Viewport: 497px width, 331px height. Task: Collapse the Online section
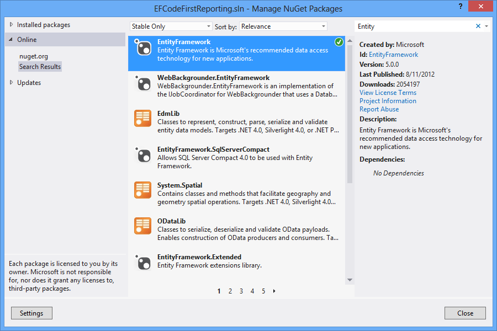coord(11,40)
